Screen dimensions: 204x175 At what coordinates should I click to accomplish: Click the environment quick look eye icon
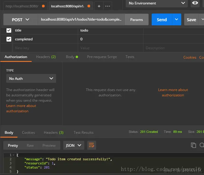(195, 3)
